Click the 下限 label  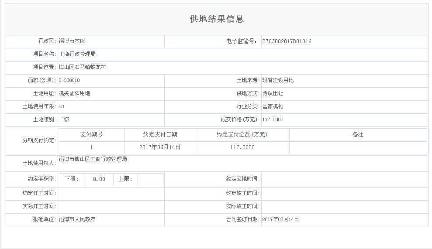[x=72, y=179]
